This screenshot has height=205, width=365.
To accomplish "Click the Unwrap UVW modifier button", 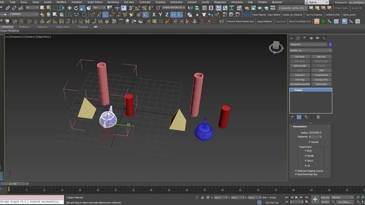I will click(x=321, y=80).
